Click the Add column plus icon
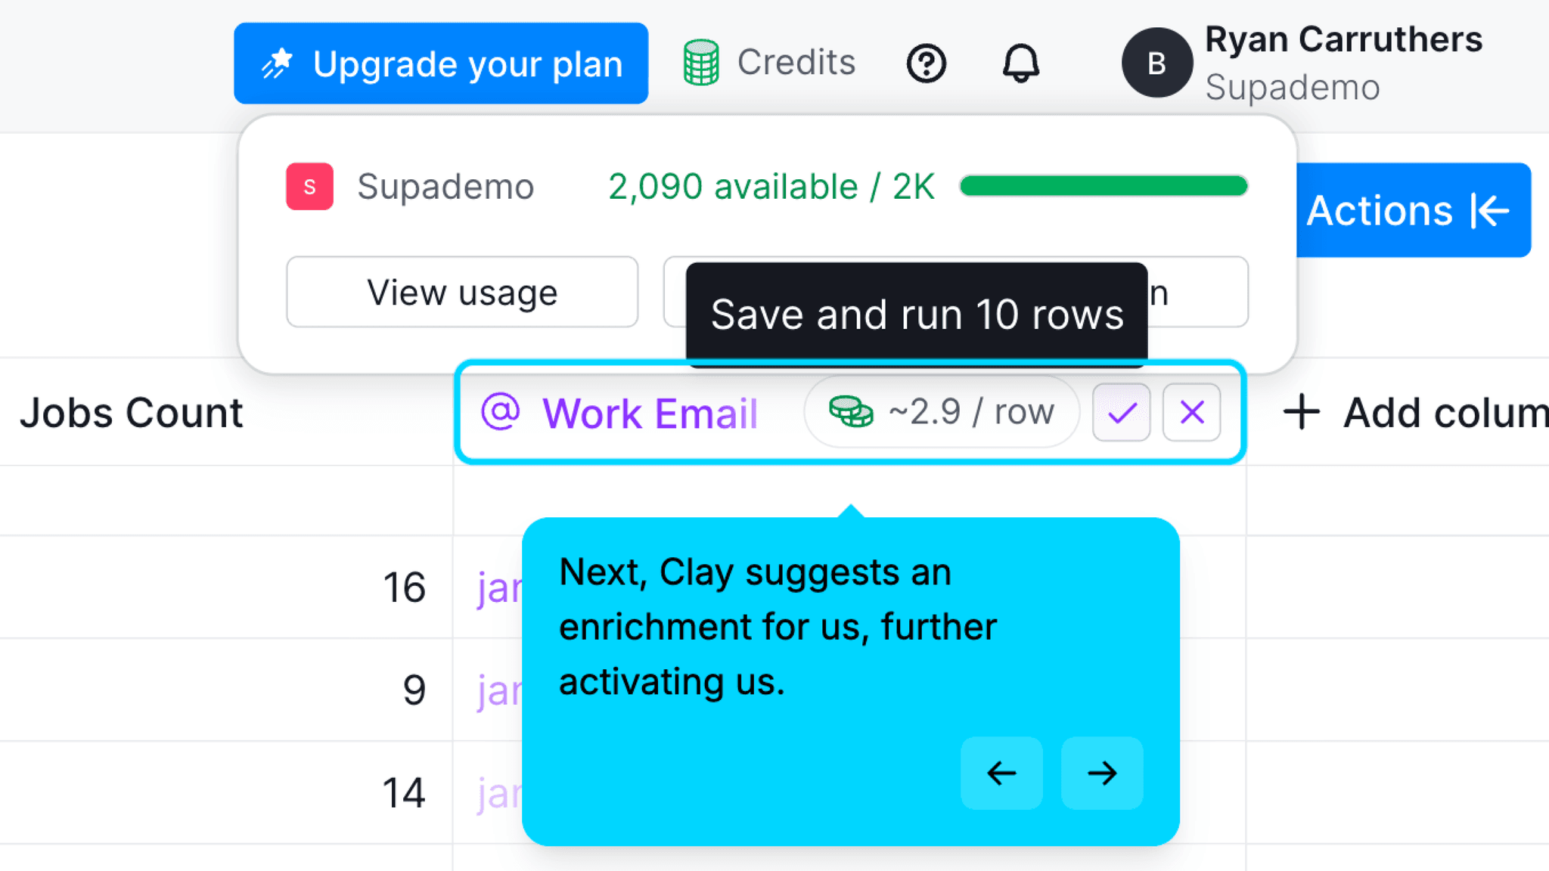 [1302, 413]
